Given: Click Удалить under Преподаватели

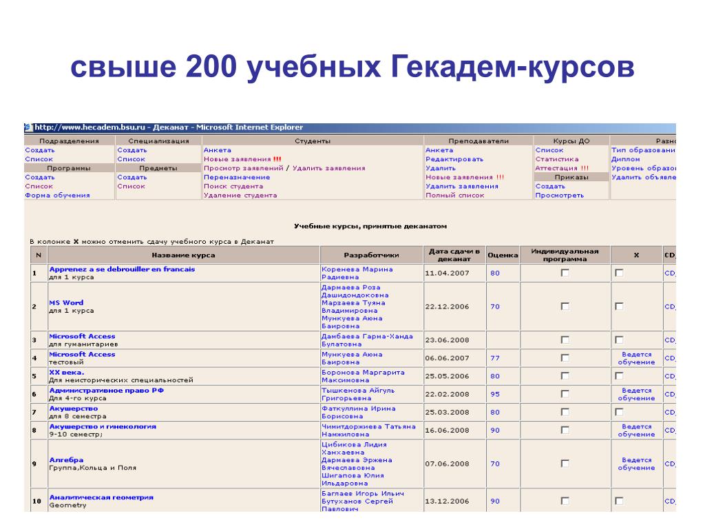Looking at the screenshot, I should click(441, 168).
